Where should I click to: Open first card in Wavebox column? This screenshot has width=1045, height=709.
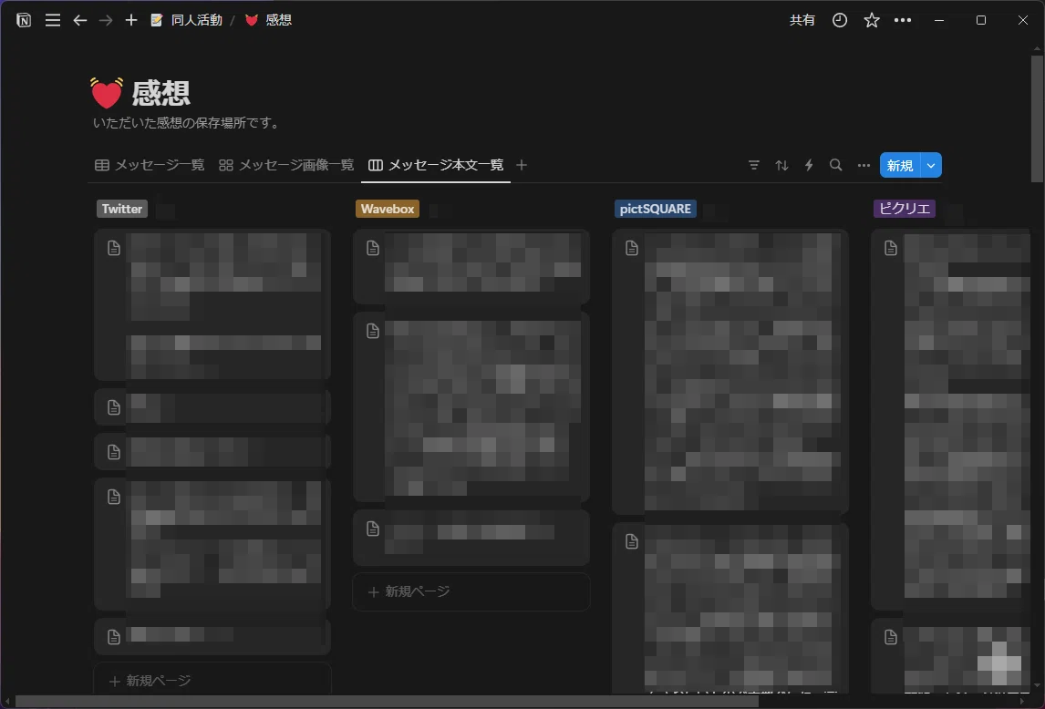[x=471, y=266]
